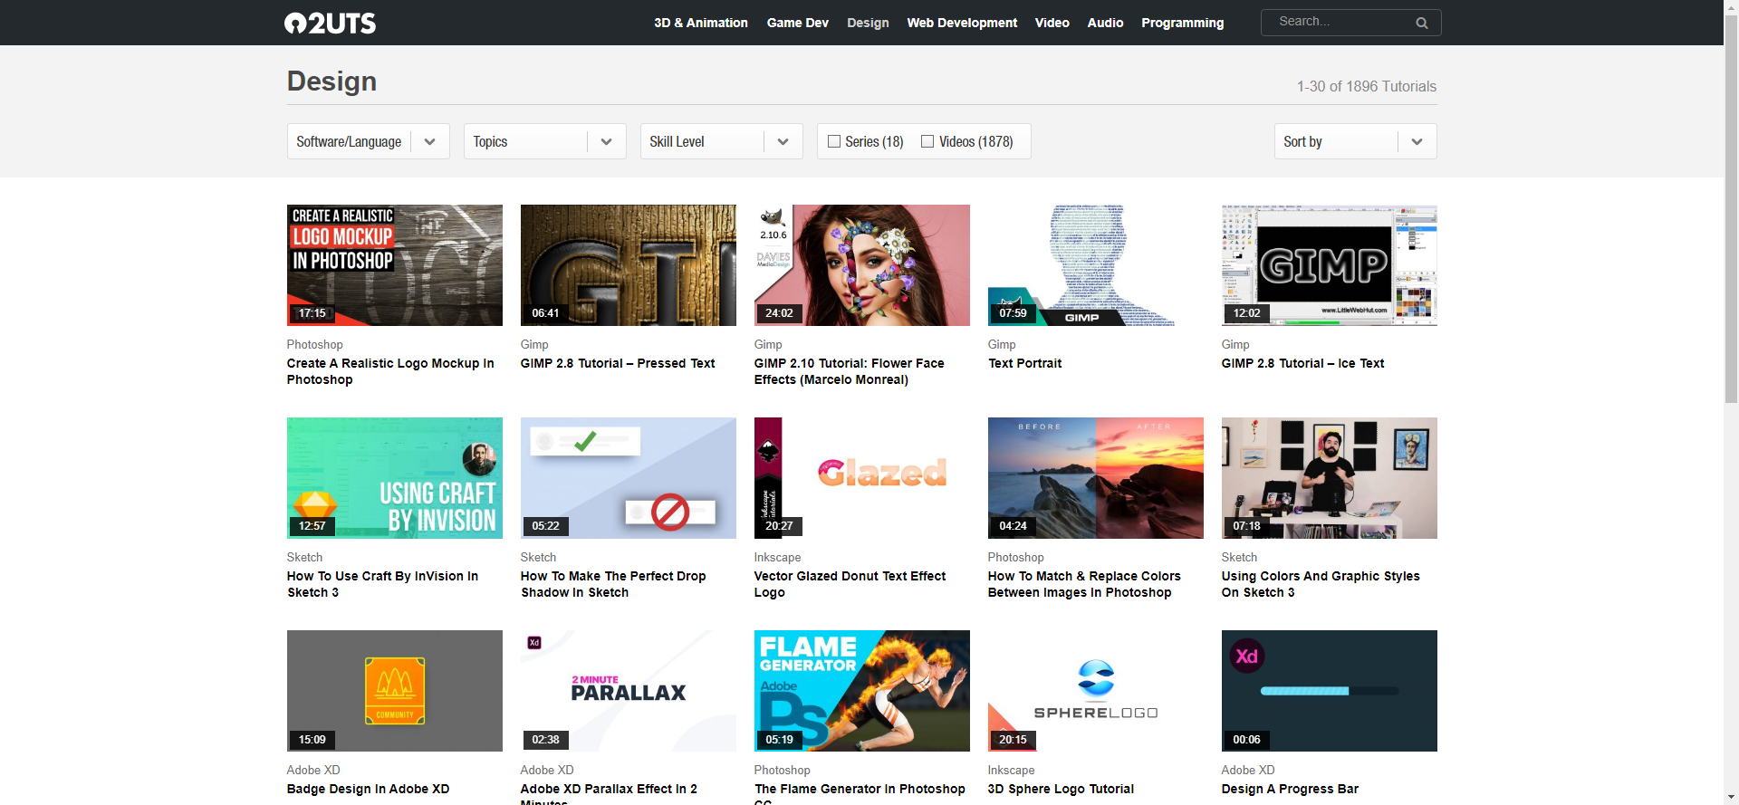Open the Glazed donut text thumbnail
The height and width of the screenshot is (805, 1739).
pyautogui.click(x=862, y=478)
